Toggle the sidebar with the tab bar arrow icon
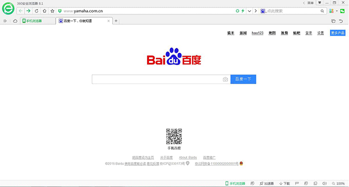 pyautogui.click(x=5, y=21)
